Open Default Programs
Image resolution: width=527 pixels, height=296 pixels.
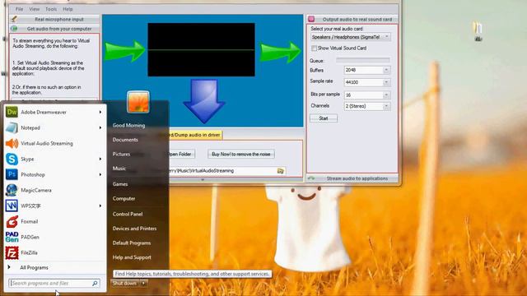pos(132,243)
